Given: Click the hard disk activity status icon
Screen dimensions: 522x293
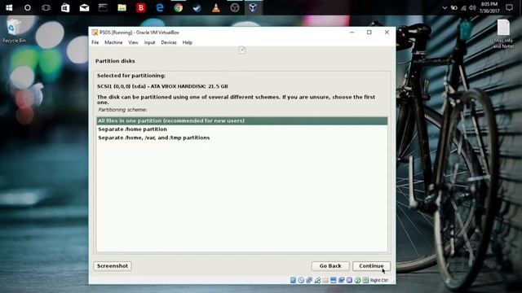Looking at the screenshot, I should [x=293, y=280].
